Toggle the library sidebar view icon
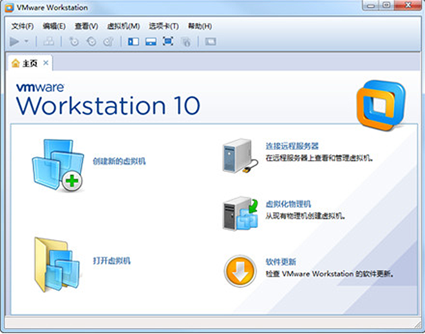The width and height of the screenshot is (425, 334). [x=133, y=41]
